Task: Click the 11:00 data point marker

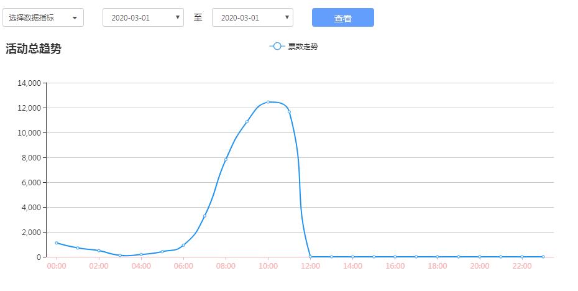Action: click(289, 112)
